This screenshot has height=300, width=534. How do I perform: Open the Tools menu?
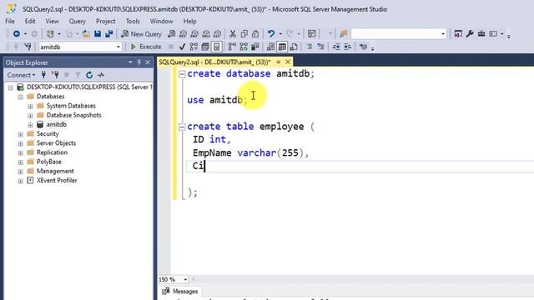pos(133,21)
